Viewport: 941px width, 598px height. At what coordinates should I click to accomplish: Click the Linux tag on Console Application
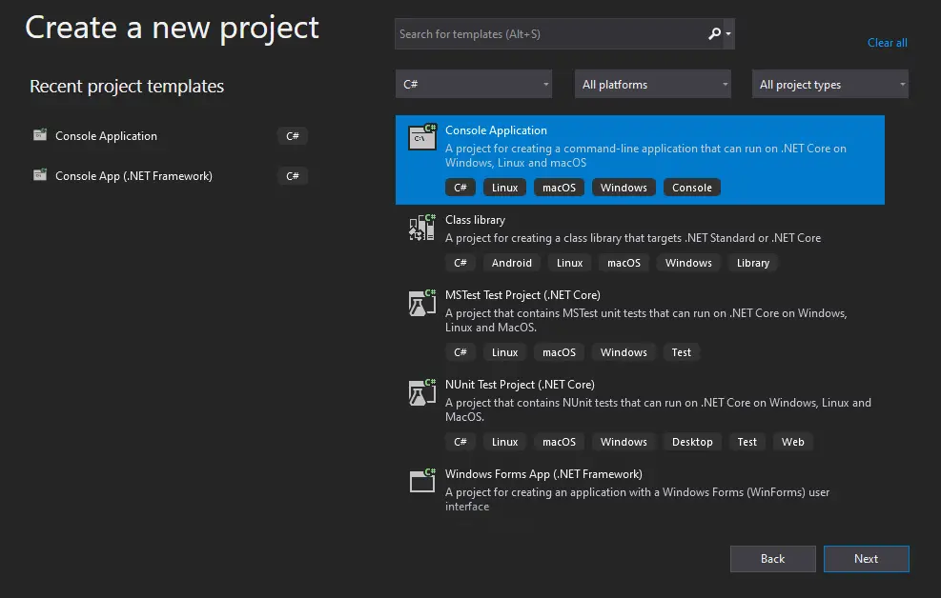504,188
